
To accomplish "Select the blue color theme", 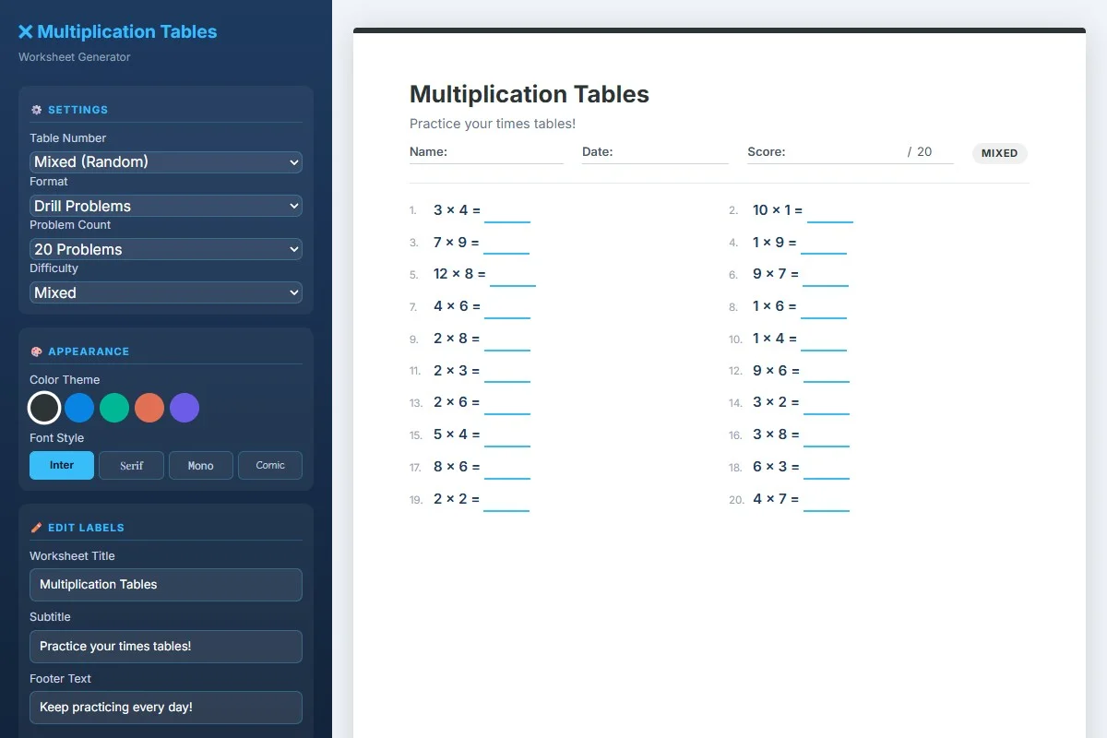I will click(79, 408).
